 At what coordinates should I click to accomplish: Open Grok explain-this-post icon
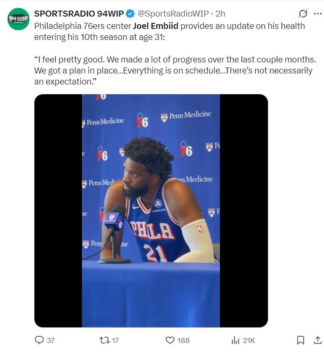click(x=303, y=14)
